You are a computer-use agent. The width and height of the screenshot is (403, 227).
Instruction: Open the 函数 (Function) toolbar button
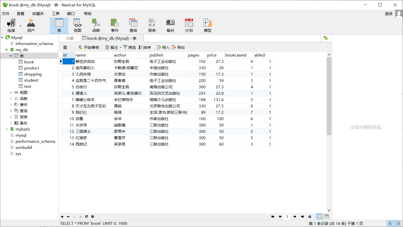point(96,26)
